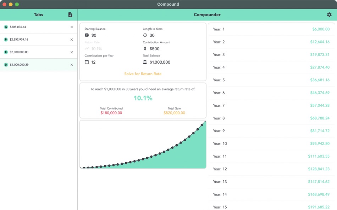
Task: Click Solve for Return Rate
Action: pos(143,74)
